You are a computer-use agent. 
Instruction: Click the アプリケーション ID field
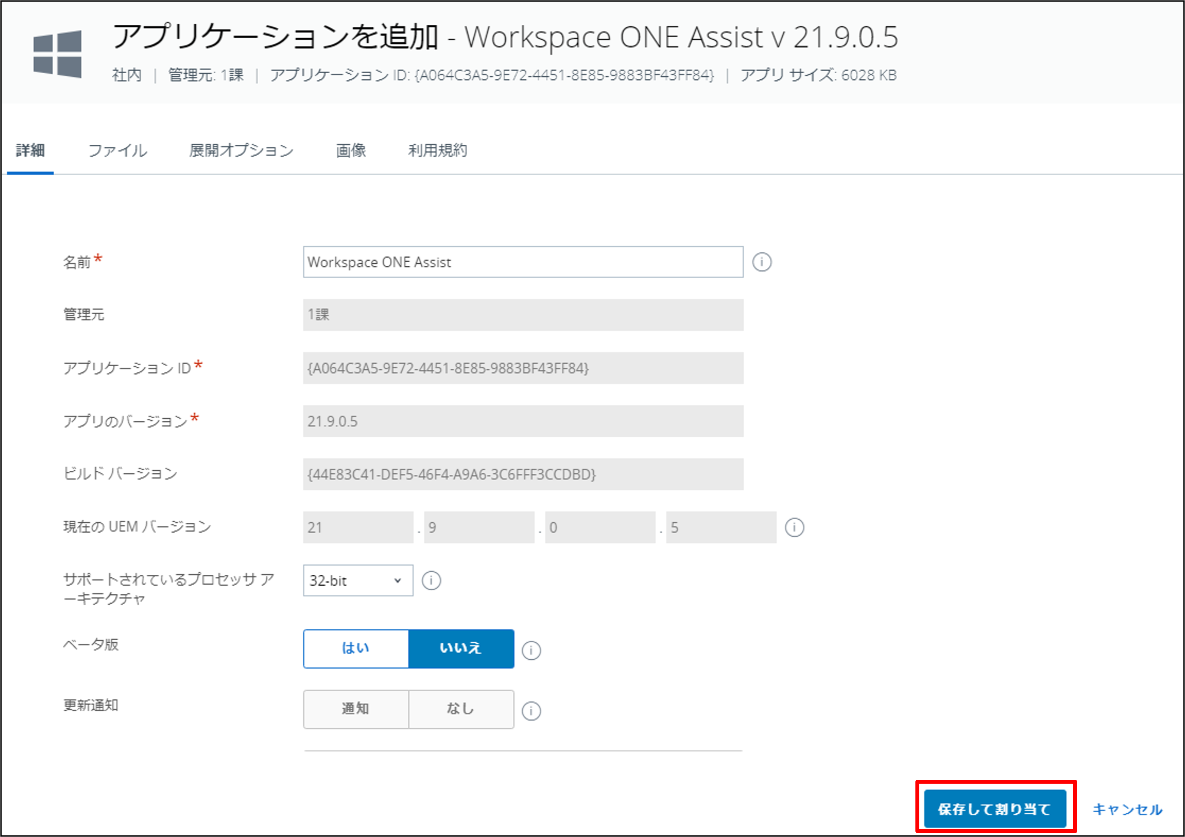523,368
